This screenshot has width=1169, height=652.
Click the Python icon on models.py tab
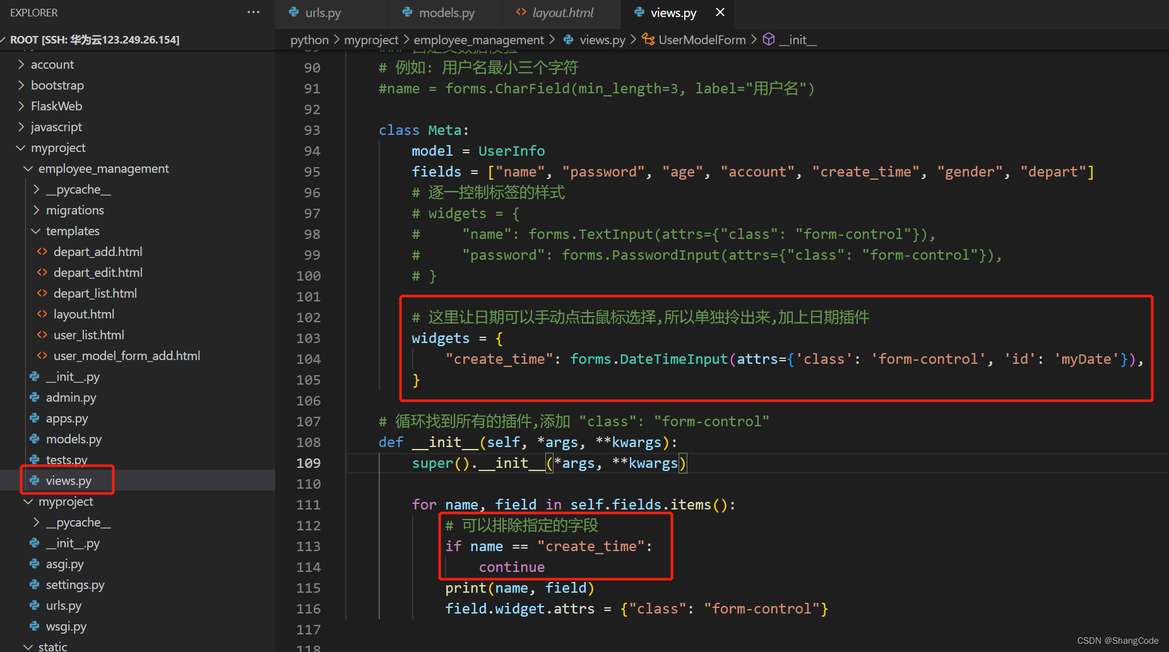(x=407, y=12)
